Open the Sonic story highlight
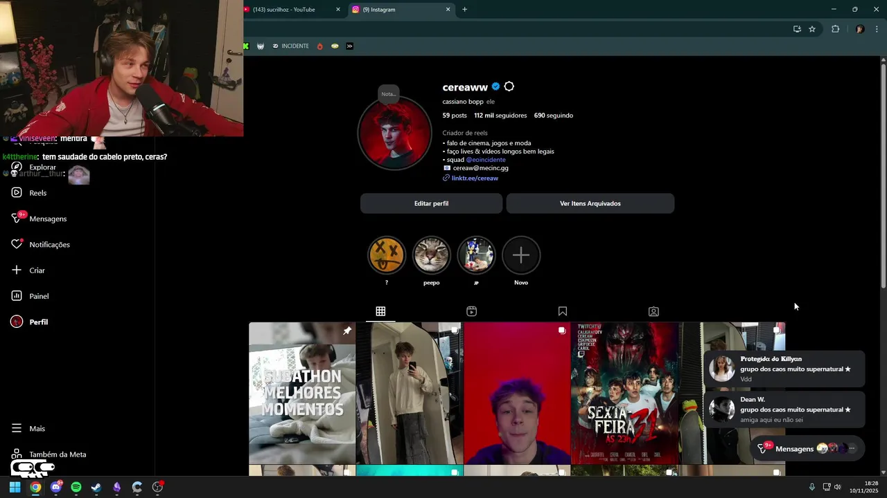The height and width of the screenshot is (498, 887). coord(476,255)
